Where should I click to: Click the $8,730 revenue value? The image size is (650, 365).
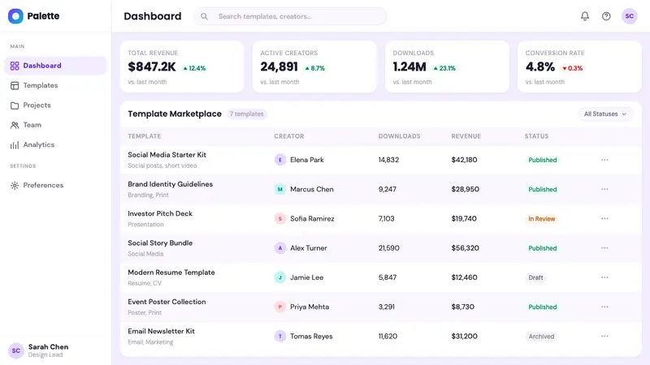462,307
